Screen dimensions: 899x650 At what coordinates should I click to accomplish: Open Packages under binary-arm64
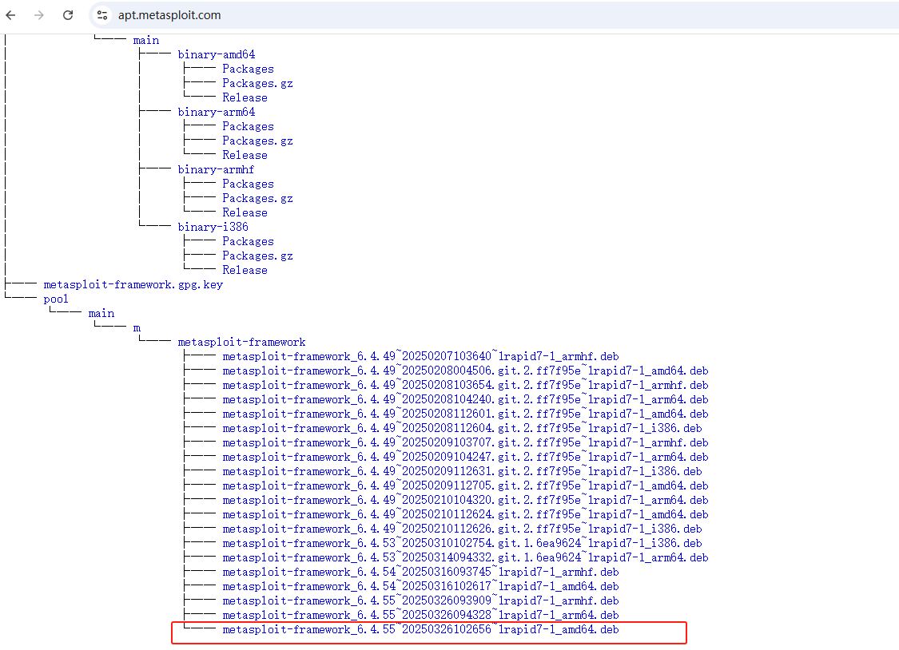coord(248,126)
